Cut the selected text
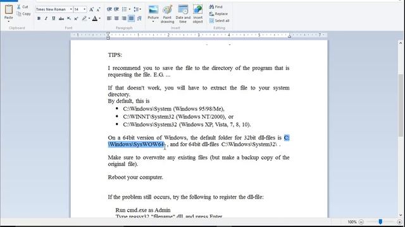Viewport: 405px width, 227px height. point(23,7)
